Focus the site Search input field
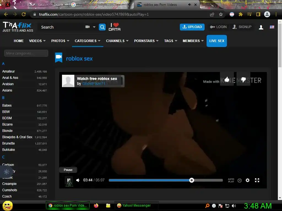282x211 pixels. (61, 27)
